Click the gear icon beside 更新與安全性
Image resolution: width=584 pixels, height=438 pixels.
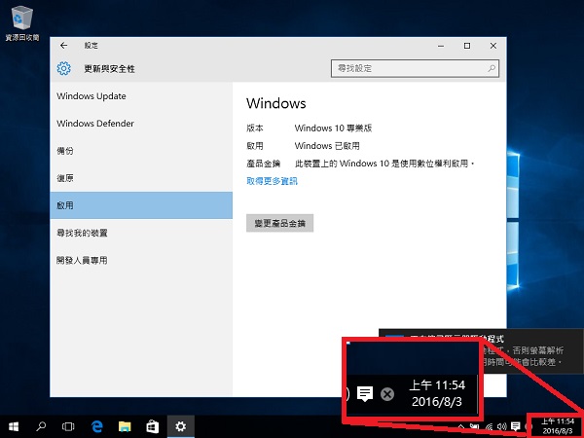(63, 68)
